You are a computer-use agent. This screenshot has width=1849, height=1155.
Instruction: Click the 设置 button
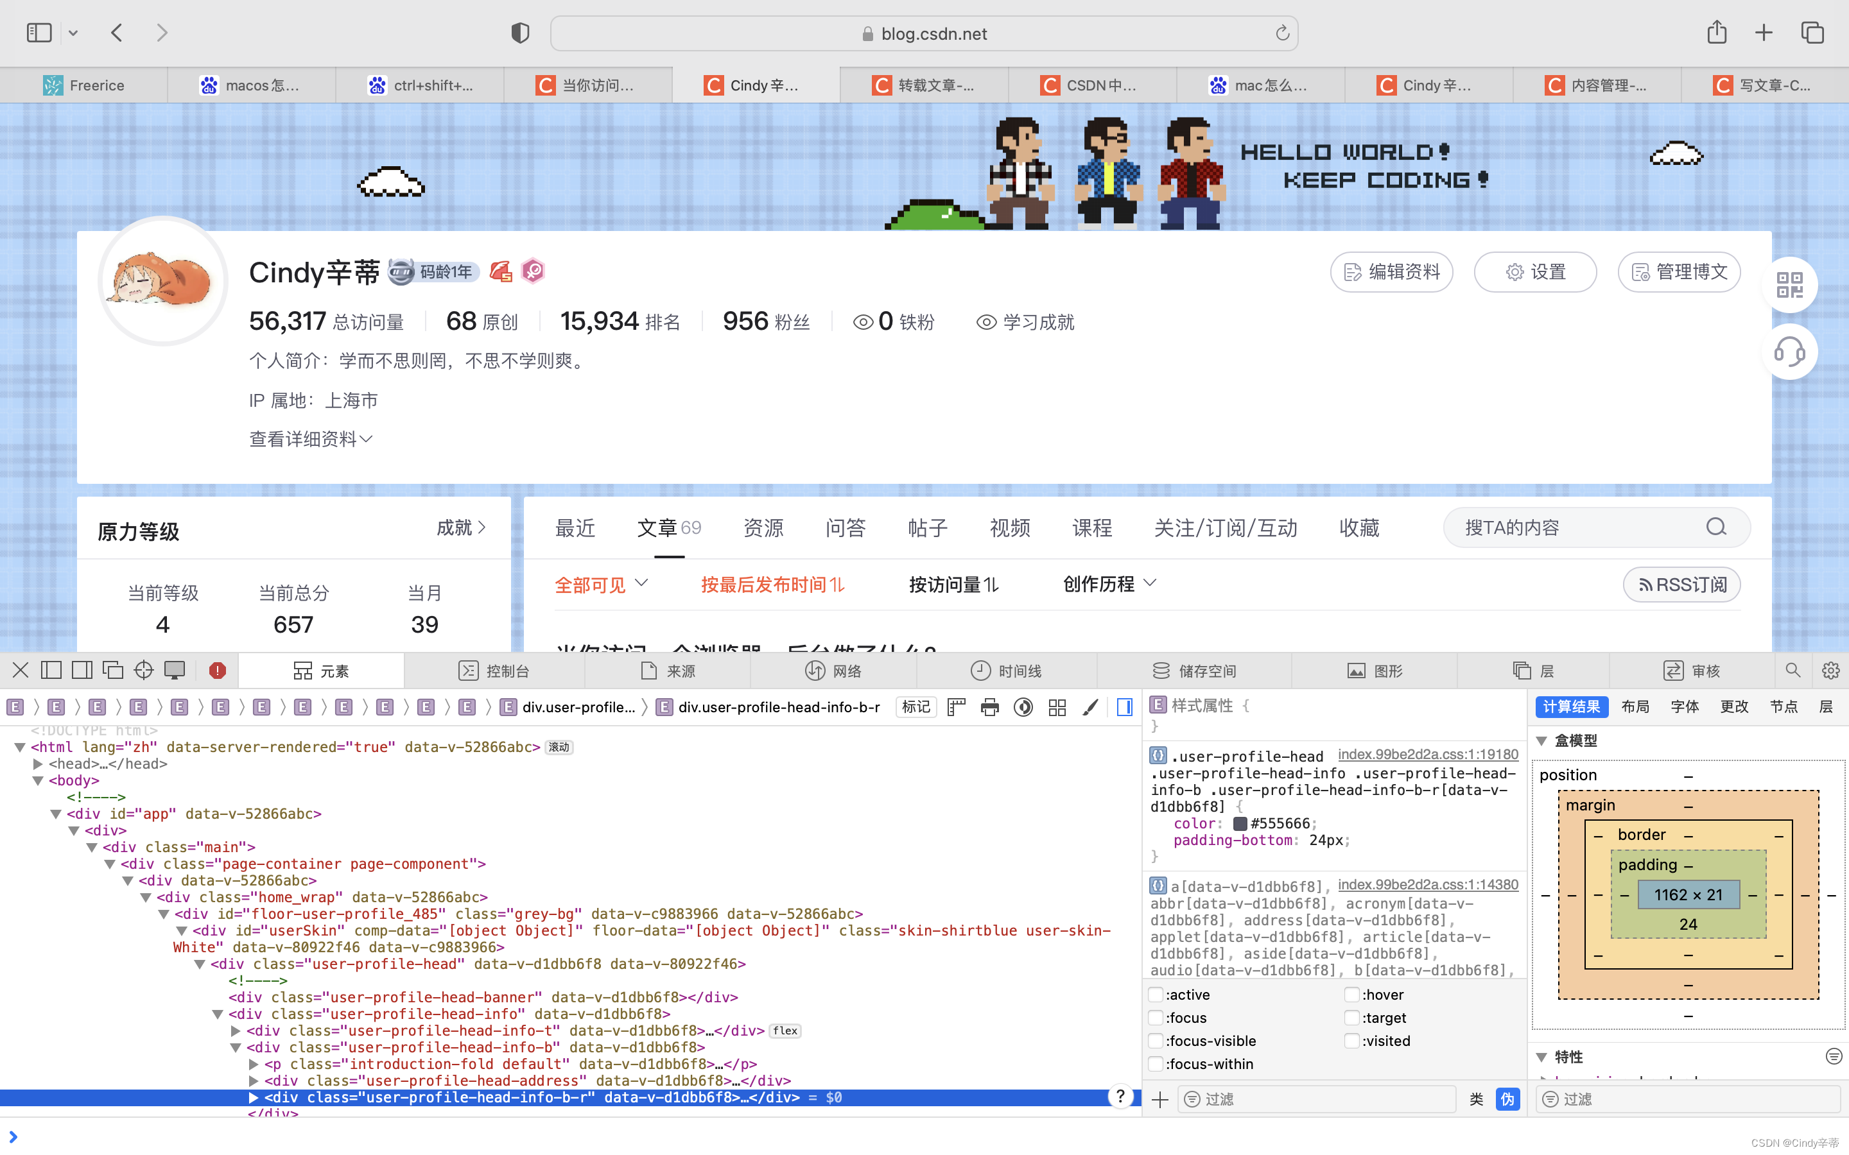1535,272
